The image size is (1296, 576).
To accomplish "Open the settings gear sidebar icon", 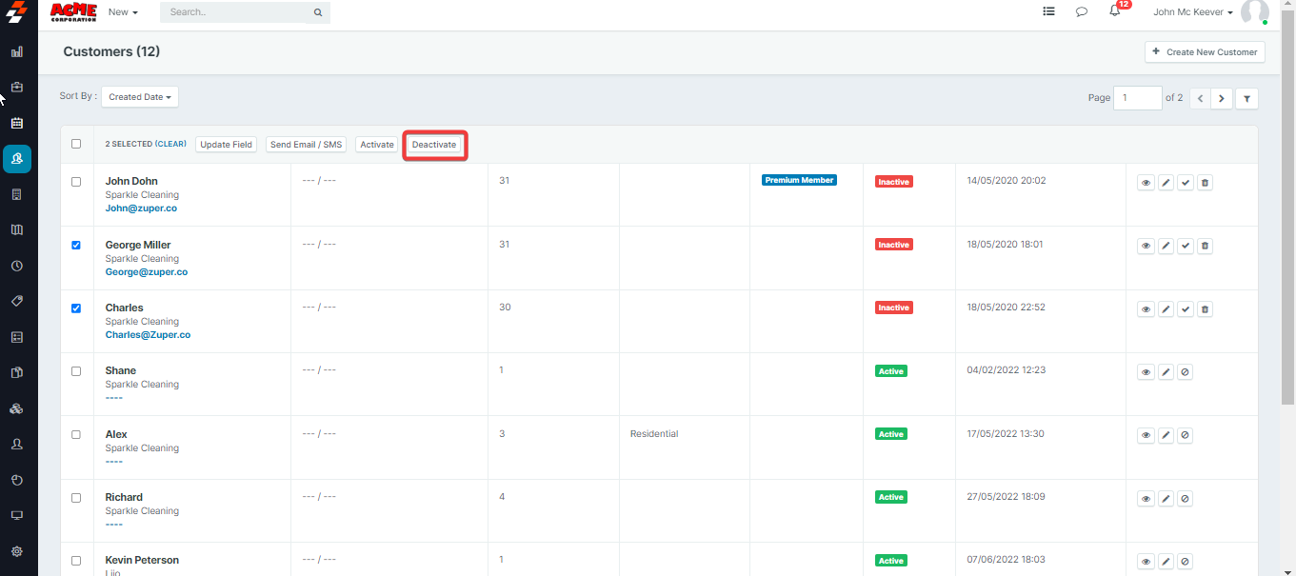I will [17, 551].
